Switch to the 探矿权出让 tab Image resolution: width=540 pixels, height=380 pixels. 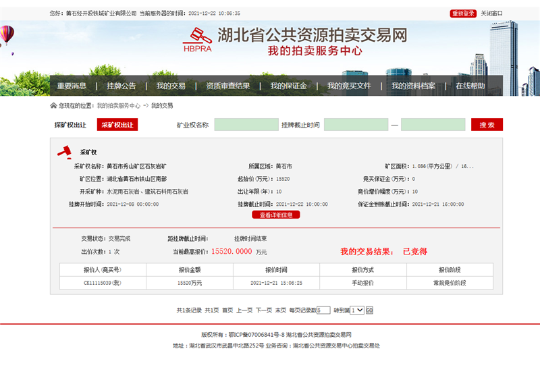tap(70, 125)
